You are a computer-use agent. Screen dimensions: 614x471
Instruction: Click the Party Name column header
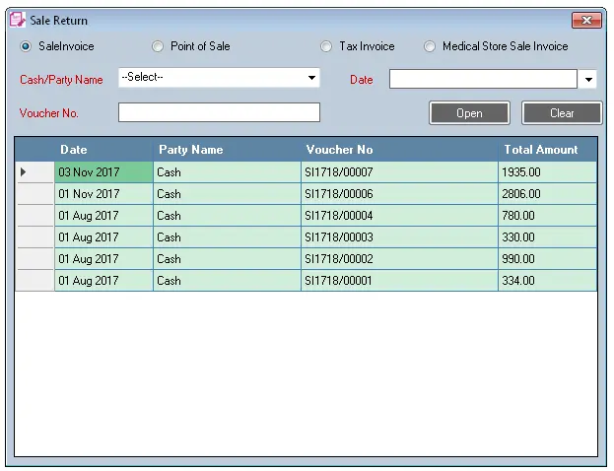tap(190, 150)
